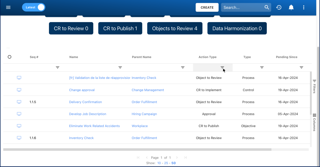Click the vertical table scrollbar
320x167 pixels.
[311, 93]
